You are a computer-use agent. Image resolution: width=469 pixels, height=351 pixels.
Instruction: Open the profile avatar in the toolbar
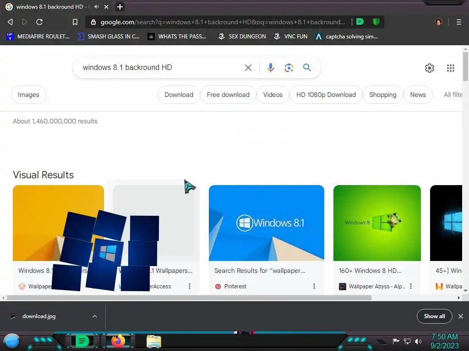point(438,22)
